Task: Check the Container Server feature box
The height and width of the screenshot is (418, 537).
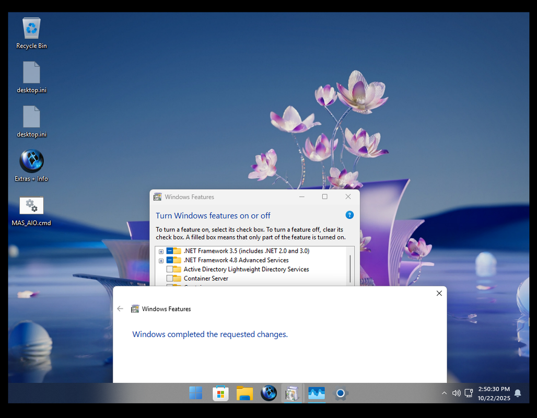Action: click(170, 278)
